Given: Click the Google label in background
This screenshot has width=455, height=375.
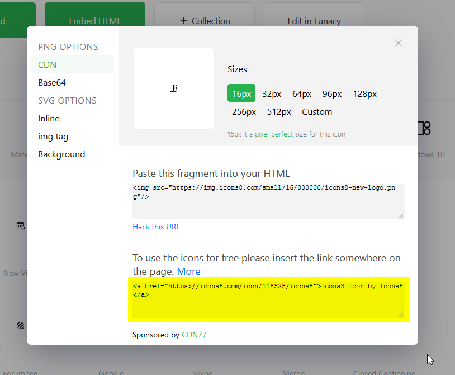Looking at the screenshot, I should pos(111,372).
